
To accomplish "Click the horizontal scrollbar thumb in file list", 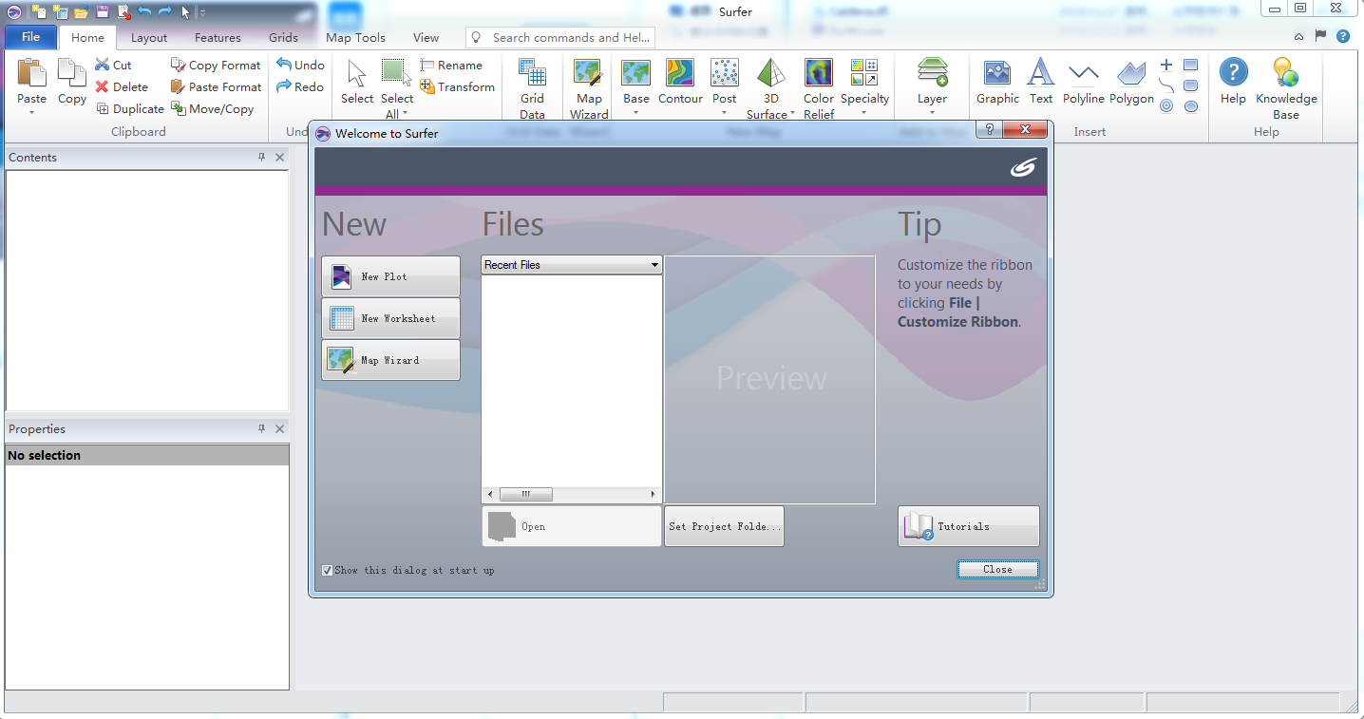I will 525,494.
